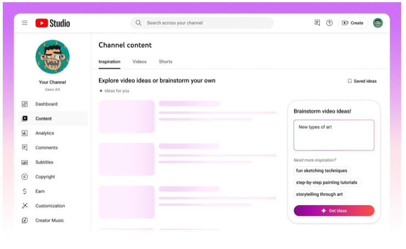The width and height of the screenshot is (406, 249).
Task: Open Dashboard from the sidebar
Action: point(46,104)
